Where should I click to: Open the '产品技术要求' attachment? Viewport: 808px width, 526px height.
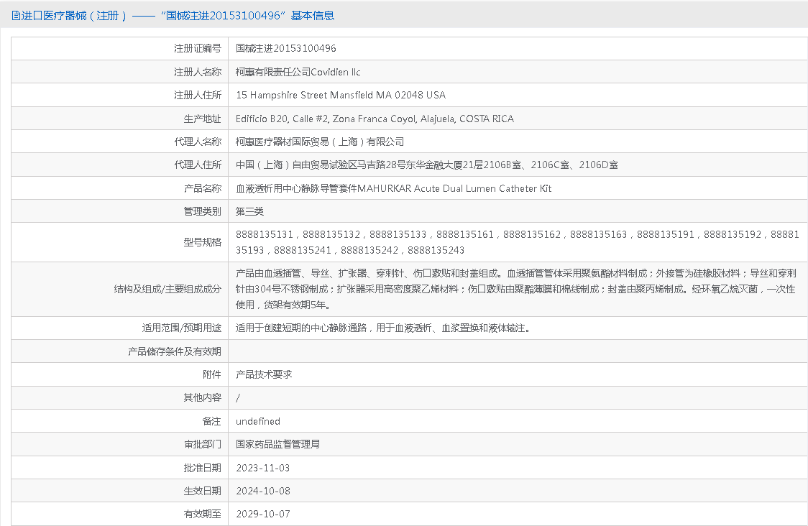coord(264,374)
